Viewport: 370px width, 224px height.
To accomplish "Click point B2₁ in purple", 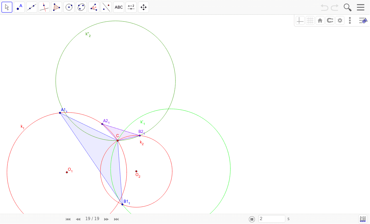I will coord(140,135).
